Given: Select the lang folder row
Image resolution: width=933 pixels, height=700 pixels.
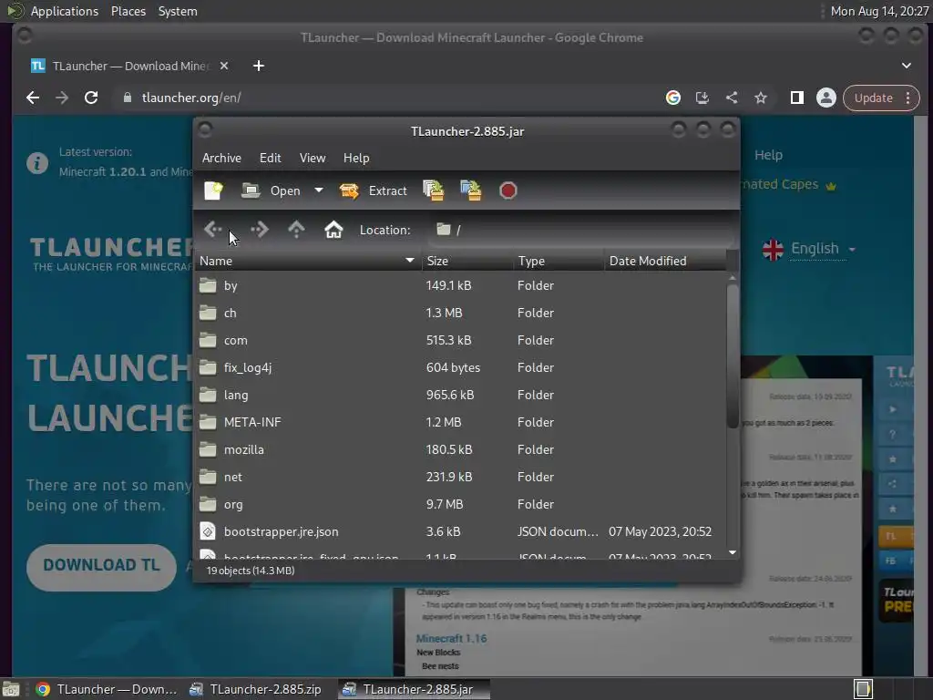Looking at the screenshot, I should [x=460, y=396].
